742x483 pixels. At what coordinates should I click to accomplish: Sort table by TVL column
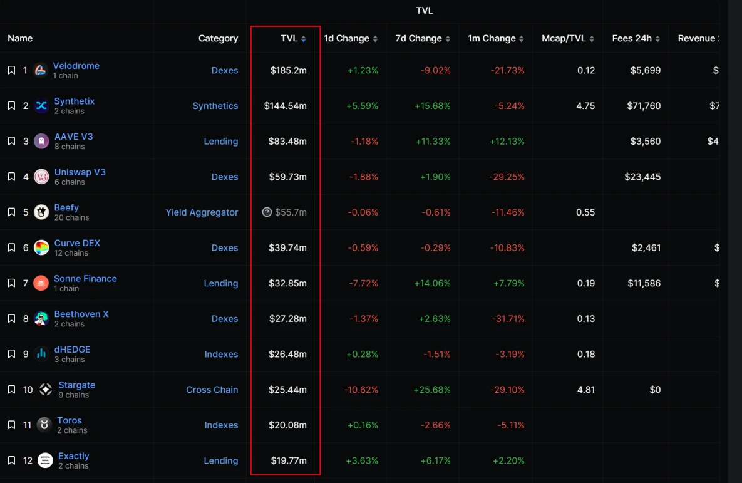click(293, 38)
